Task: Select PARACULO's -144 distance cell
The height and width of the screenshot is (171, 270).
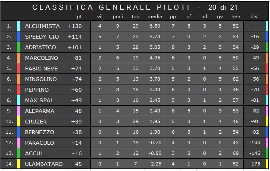Action: coord(255,143)
